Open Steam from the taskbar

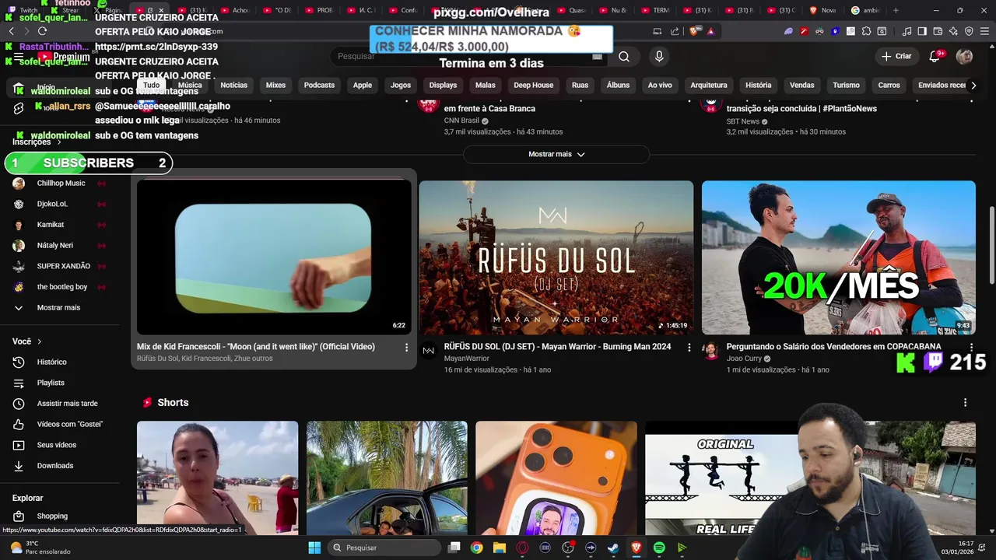pos(613,548)
